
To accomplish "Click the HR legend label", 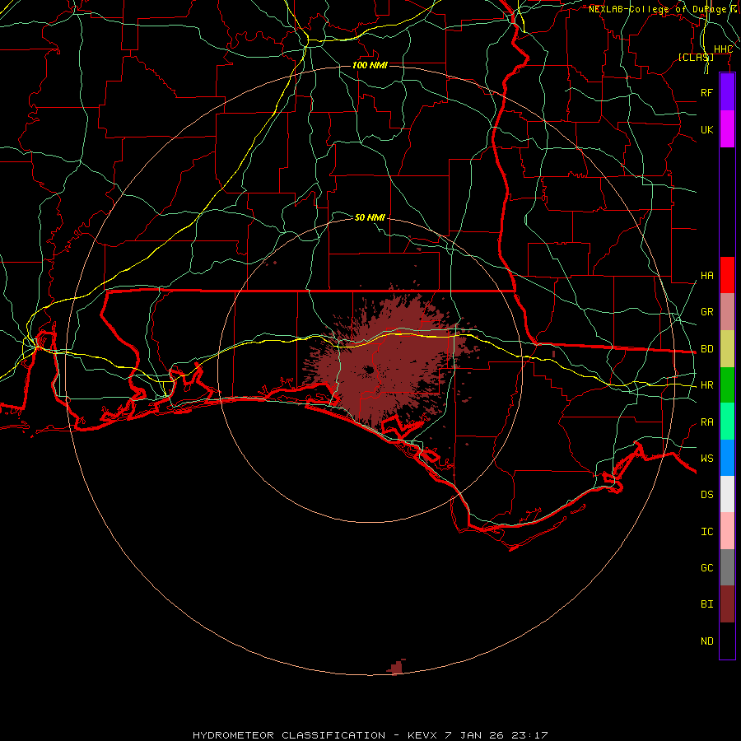I will [706, 385].
